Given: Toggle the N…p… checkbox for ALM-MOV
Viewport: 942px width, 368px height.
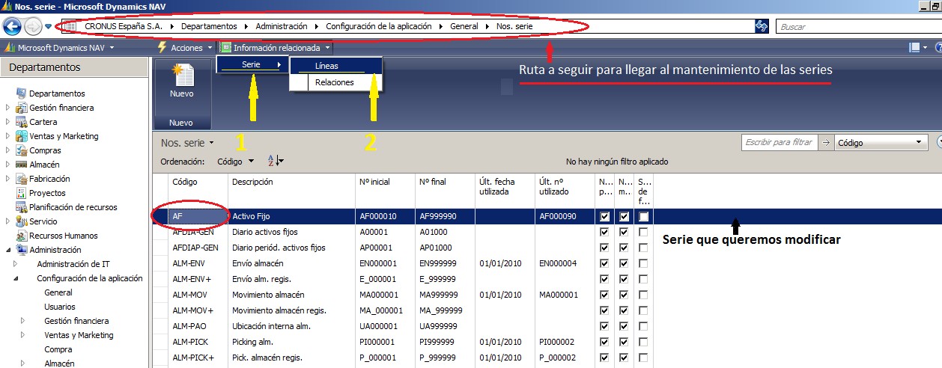Looking at the screenshot, I should [x=604, y=295].
